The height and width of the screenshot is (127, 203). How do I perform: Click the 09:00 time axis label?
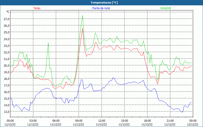click(79, 121)
